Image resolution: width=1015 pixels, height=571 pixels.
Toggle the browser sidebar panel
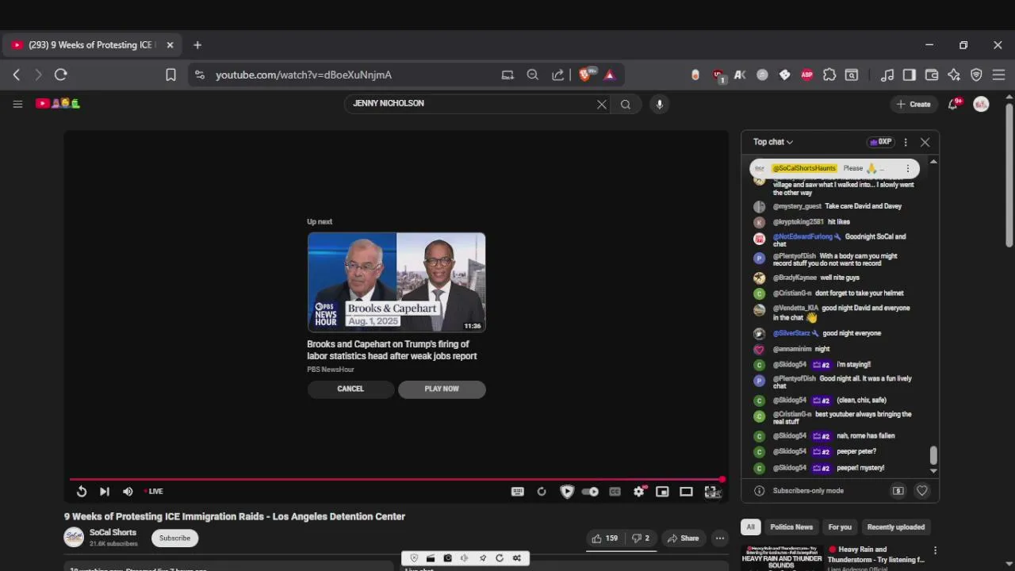coord(910,75)
